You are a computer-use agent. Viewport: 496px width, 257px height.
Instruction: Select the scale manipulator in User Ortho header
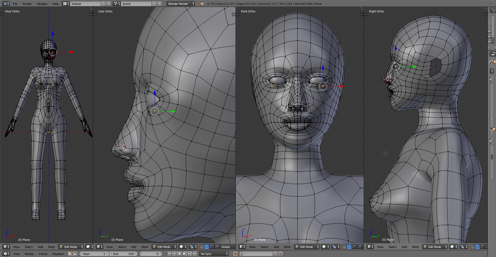tap(217, 247)
